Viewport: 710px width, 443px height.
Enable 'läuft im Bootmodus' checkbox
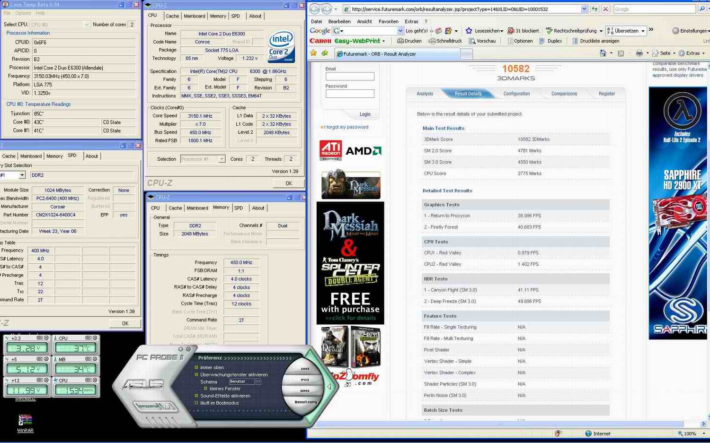click(196, 403)
